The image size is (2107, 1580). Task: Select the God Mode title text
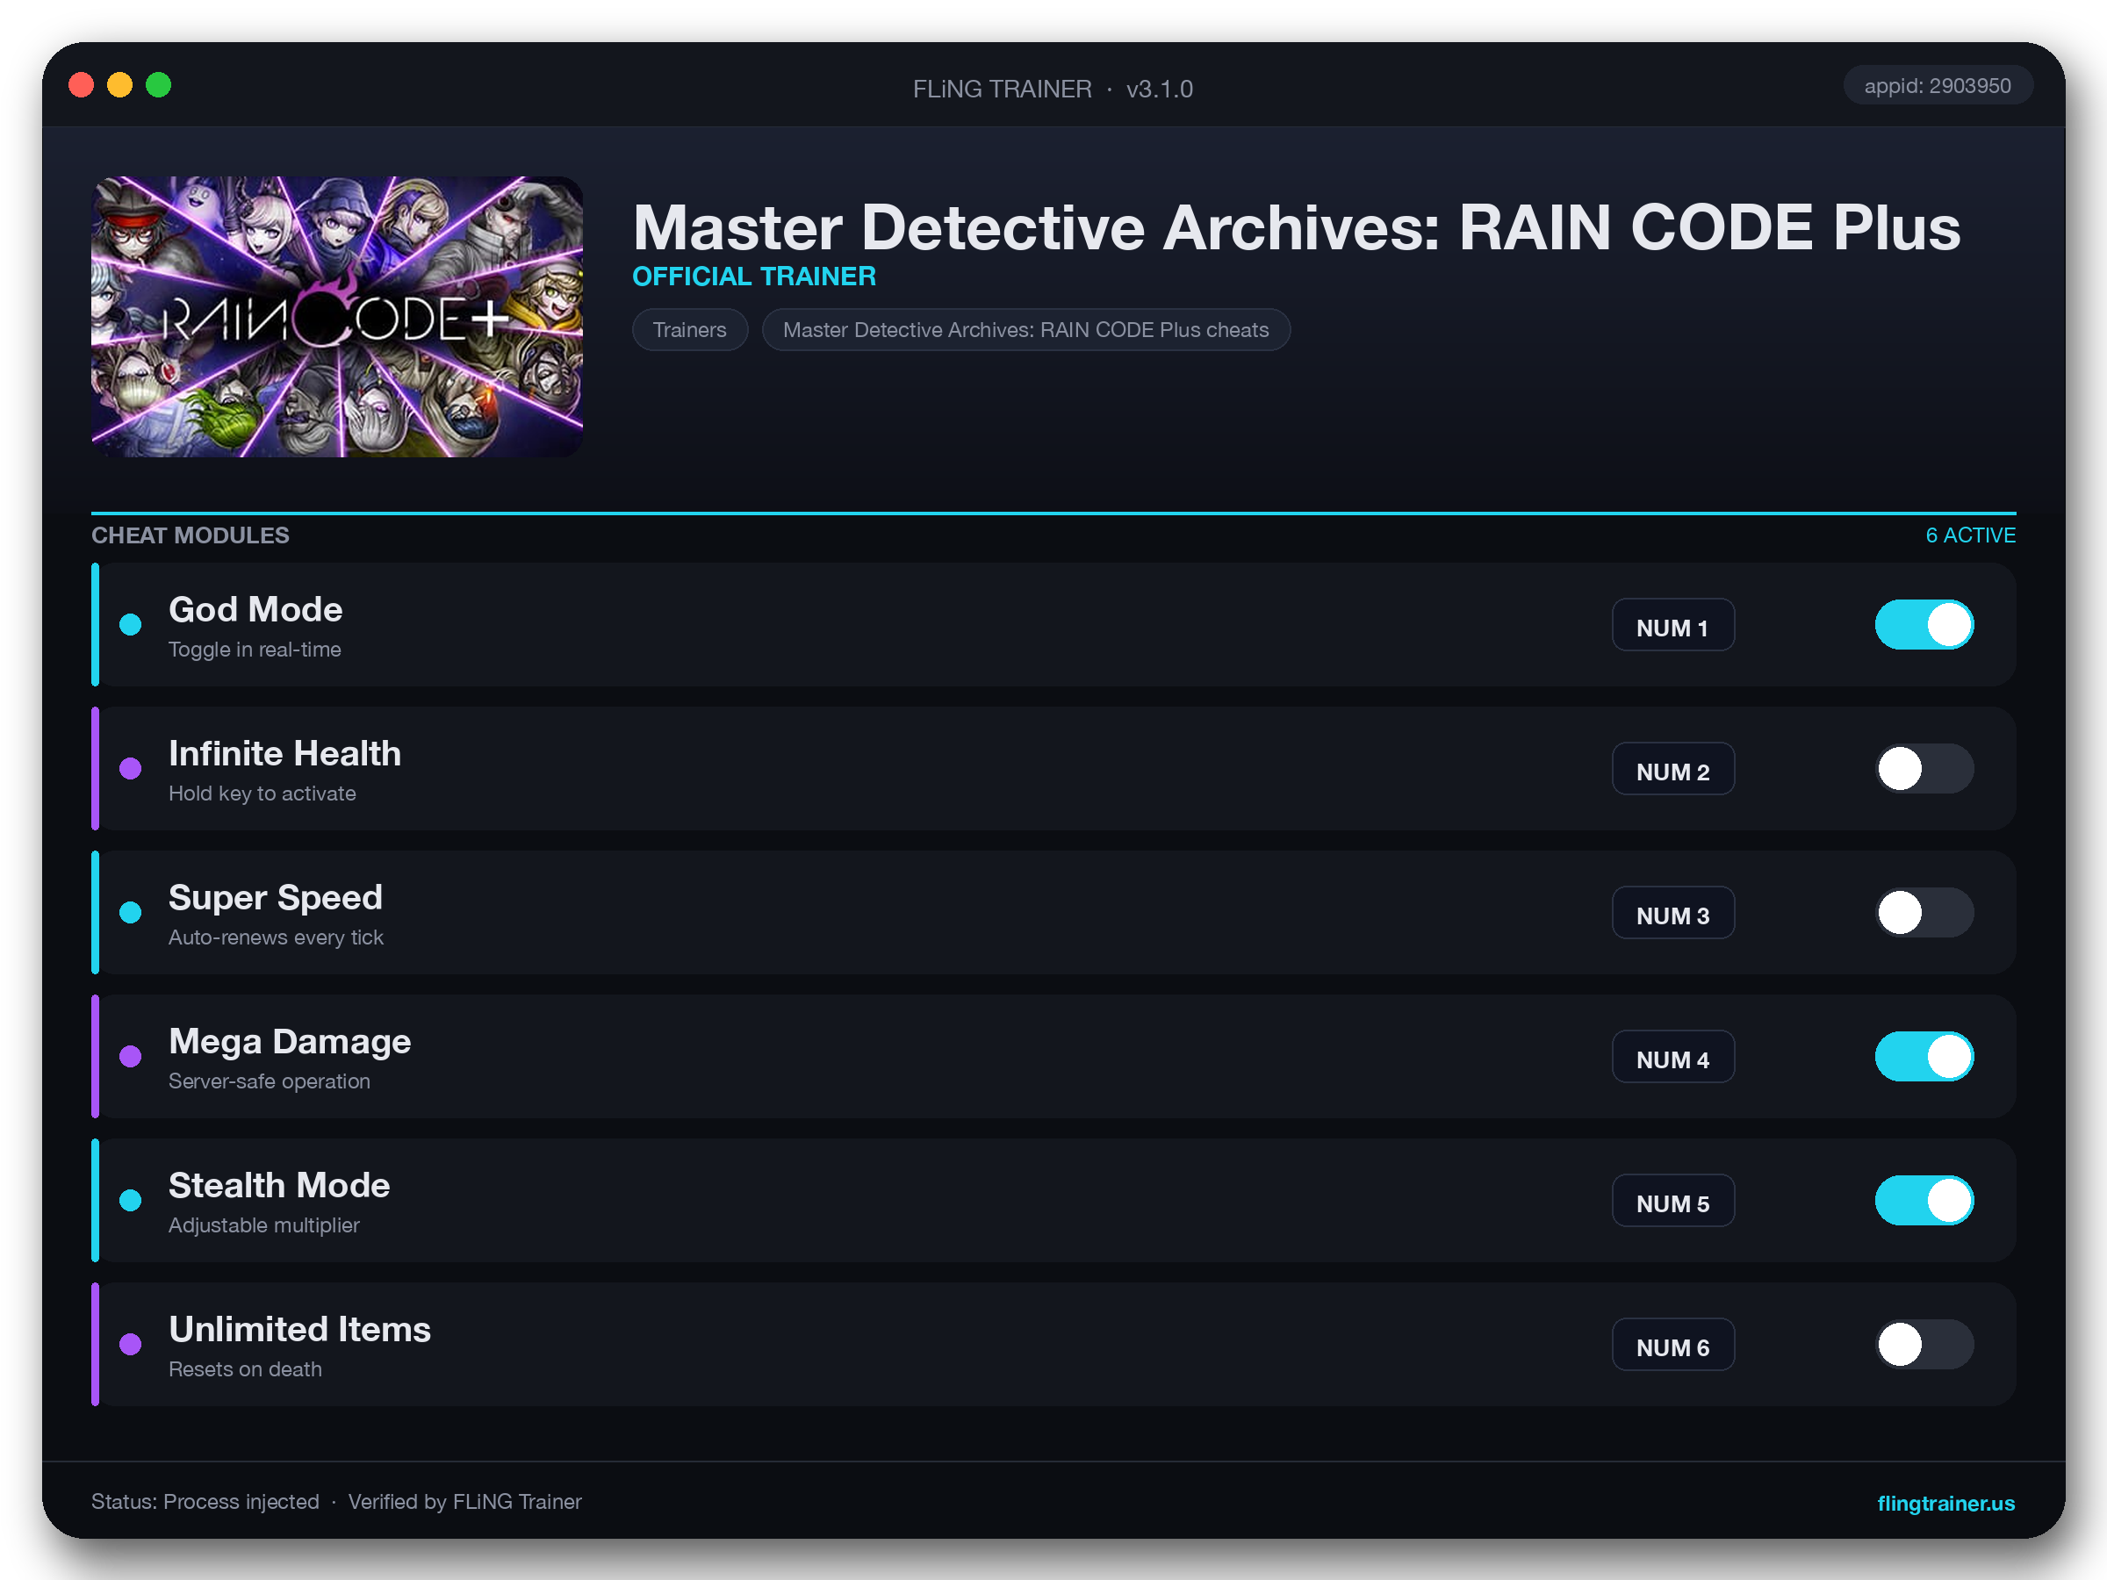[x=255, y=609]
